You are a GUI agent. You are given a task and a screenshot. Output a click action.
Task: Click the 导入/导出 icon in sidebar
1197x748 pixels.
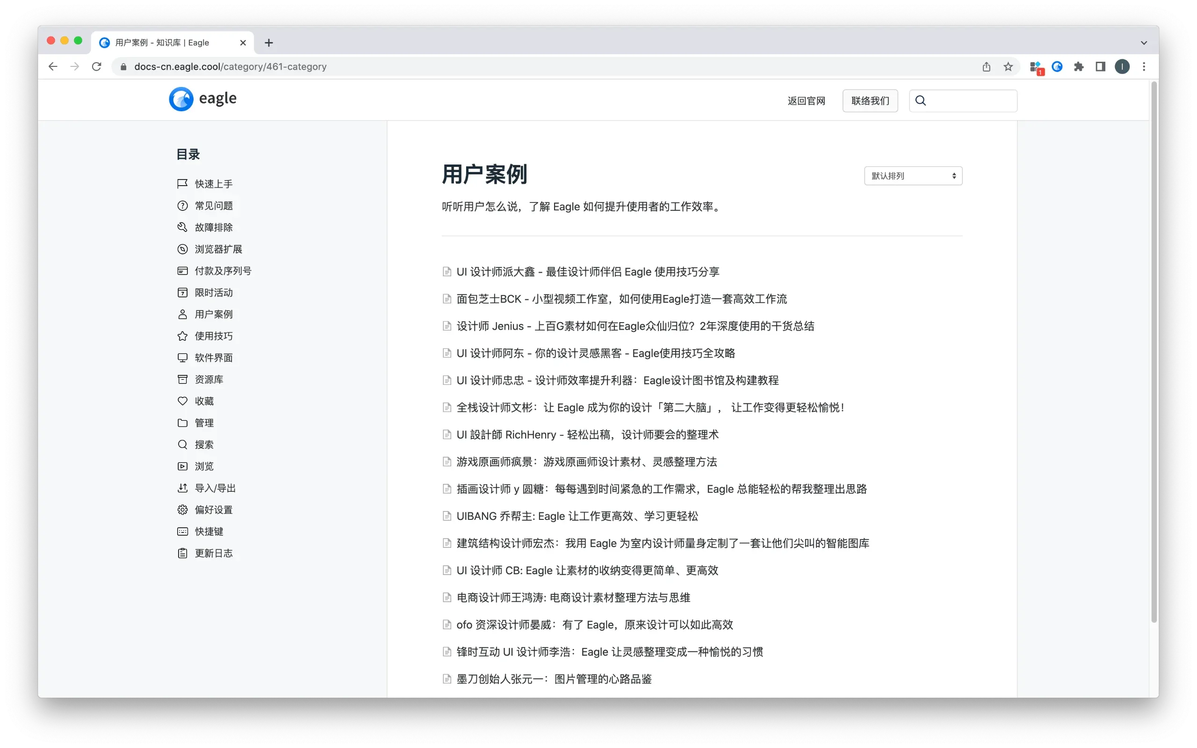tap(182, 488)
